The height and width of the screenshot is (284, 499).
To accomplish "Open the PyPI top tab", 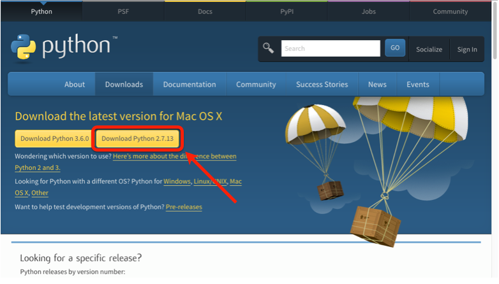I will [x=287, y=11].
